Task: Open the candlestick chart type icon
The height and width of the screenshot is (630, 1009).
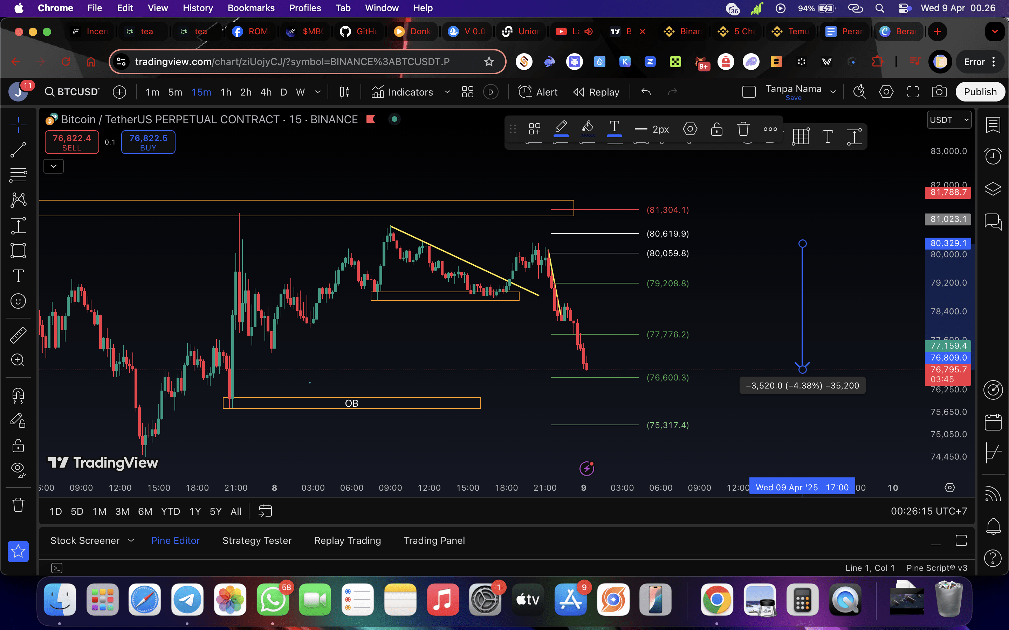Action: tap(344, 92)
